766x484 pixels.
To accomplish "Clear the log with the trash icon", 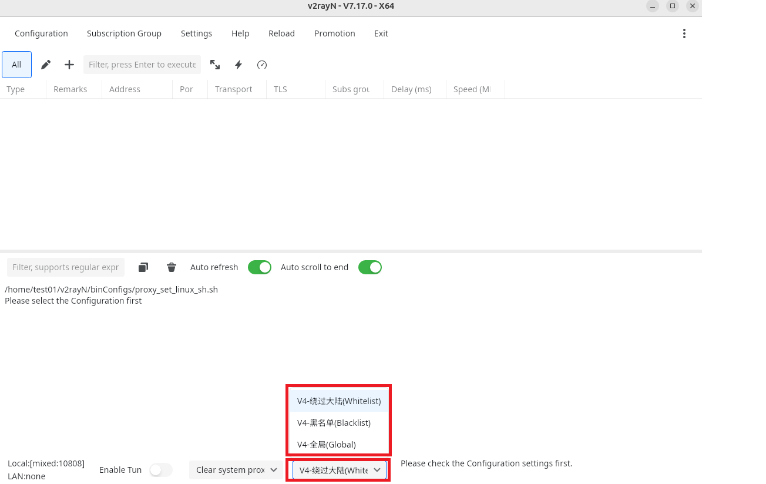I will point(171,267).
